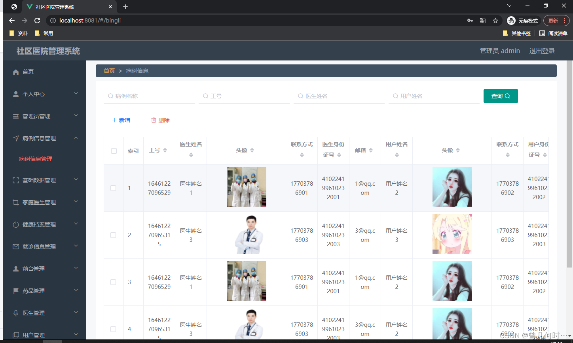This screenshot has width=573, height=343.
Task: Select the 个人中心 person icon
Action: [15, 94]
